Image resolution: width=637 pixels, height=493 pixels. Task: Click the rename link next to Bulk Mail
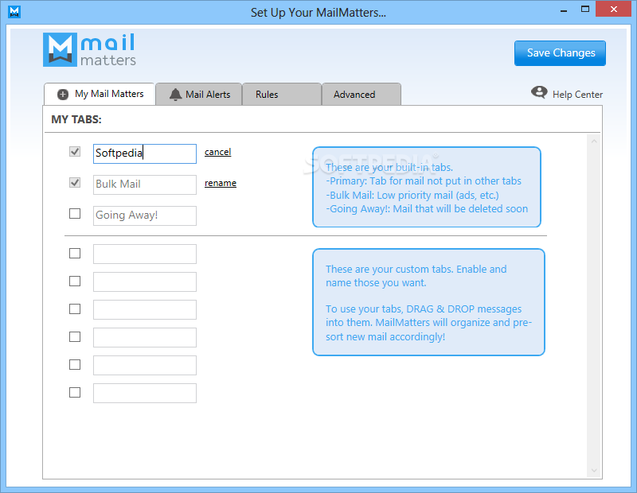(221, 183)
